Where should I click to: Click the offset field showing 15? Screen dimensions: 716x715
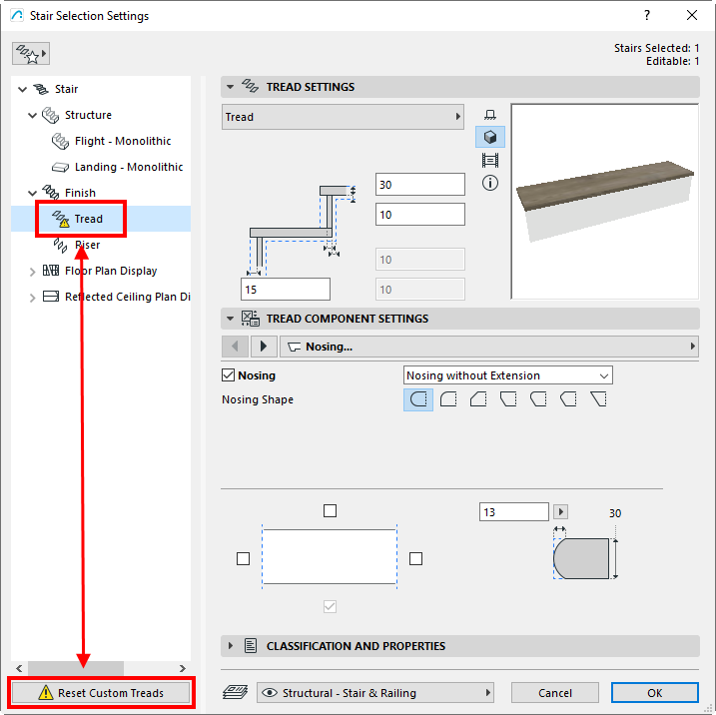(x=286, y=289)
